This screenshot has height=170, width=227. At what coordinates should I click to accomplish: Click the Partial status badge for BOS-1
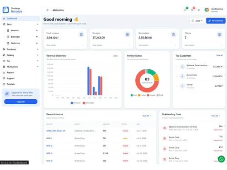tap(125, 138)
